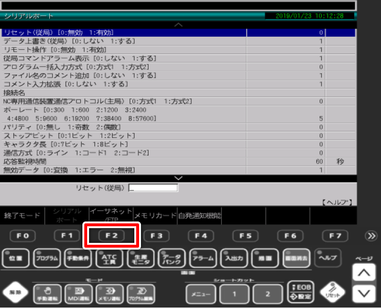Select the イーサネット/FTP softkey tab
381x308 pixels.
tap(111, 215)
